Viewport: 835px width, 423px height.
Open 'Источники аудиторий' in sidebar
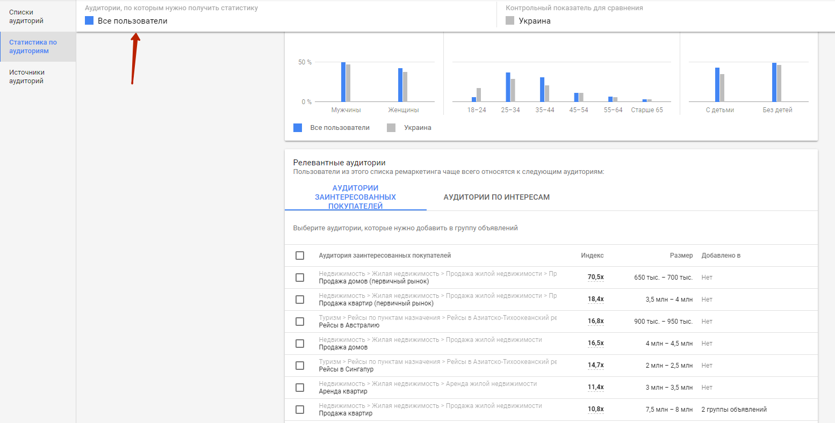click(x=26, y=77)
